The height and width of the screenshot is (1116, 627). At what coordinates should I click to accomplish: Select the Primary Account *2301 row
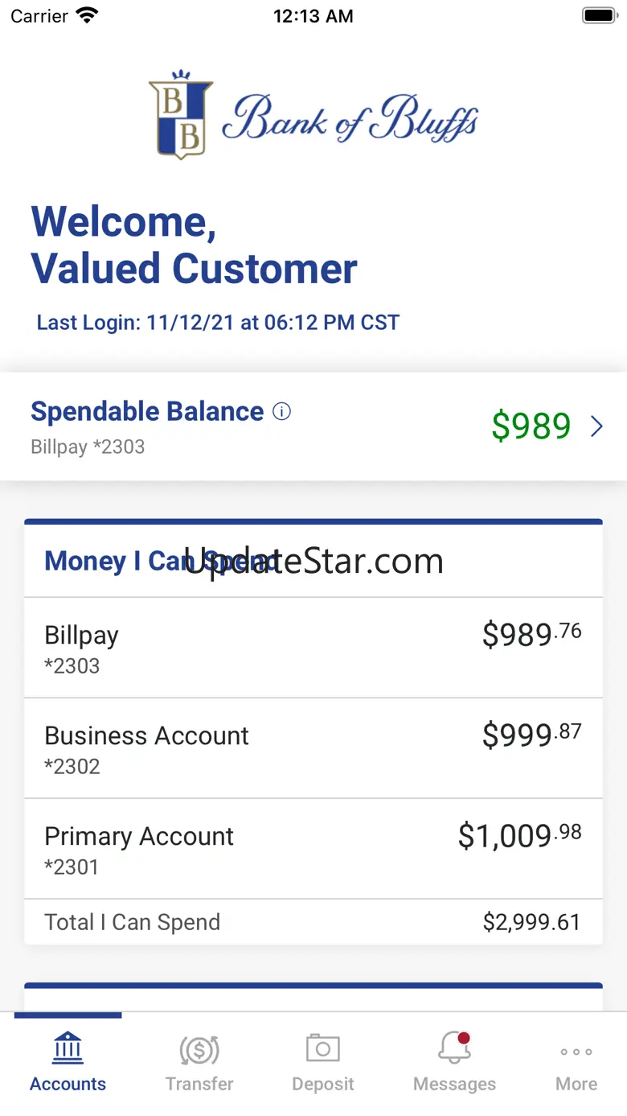click(313, 849)
